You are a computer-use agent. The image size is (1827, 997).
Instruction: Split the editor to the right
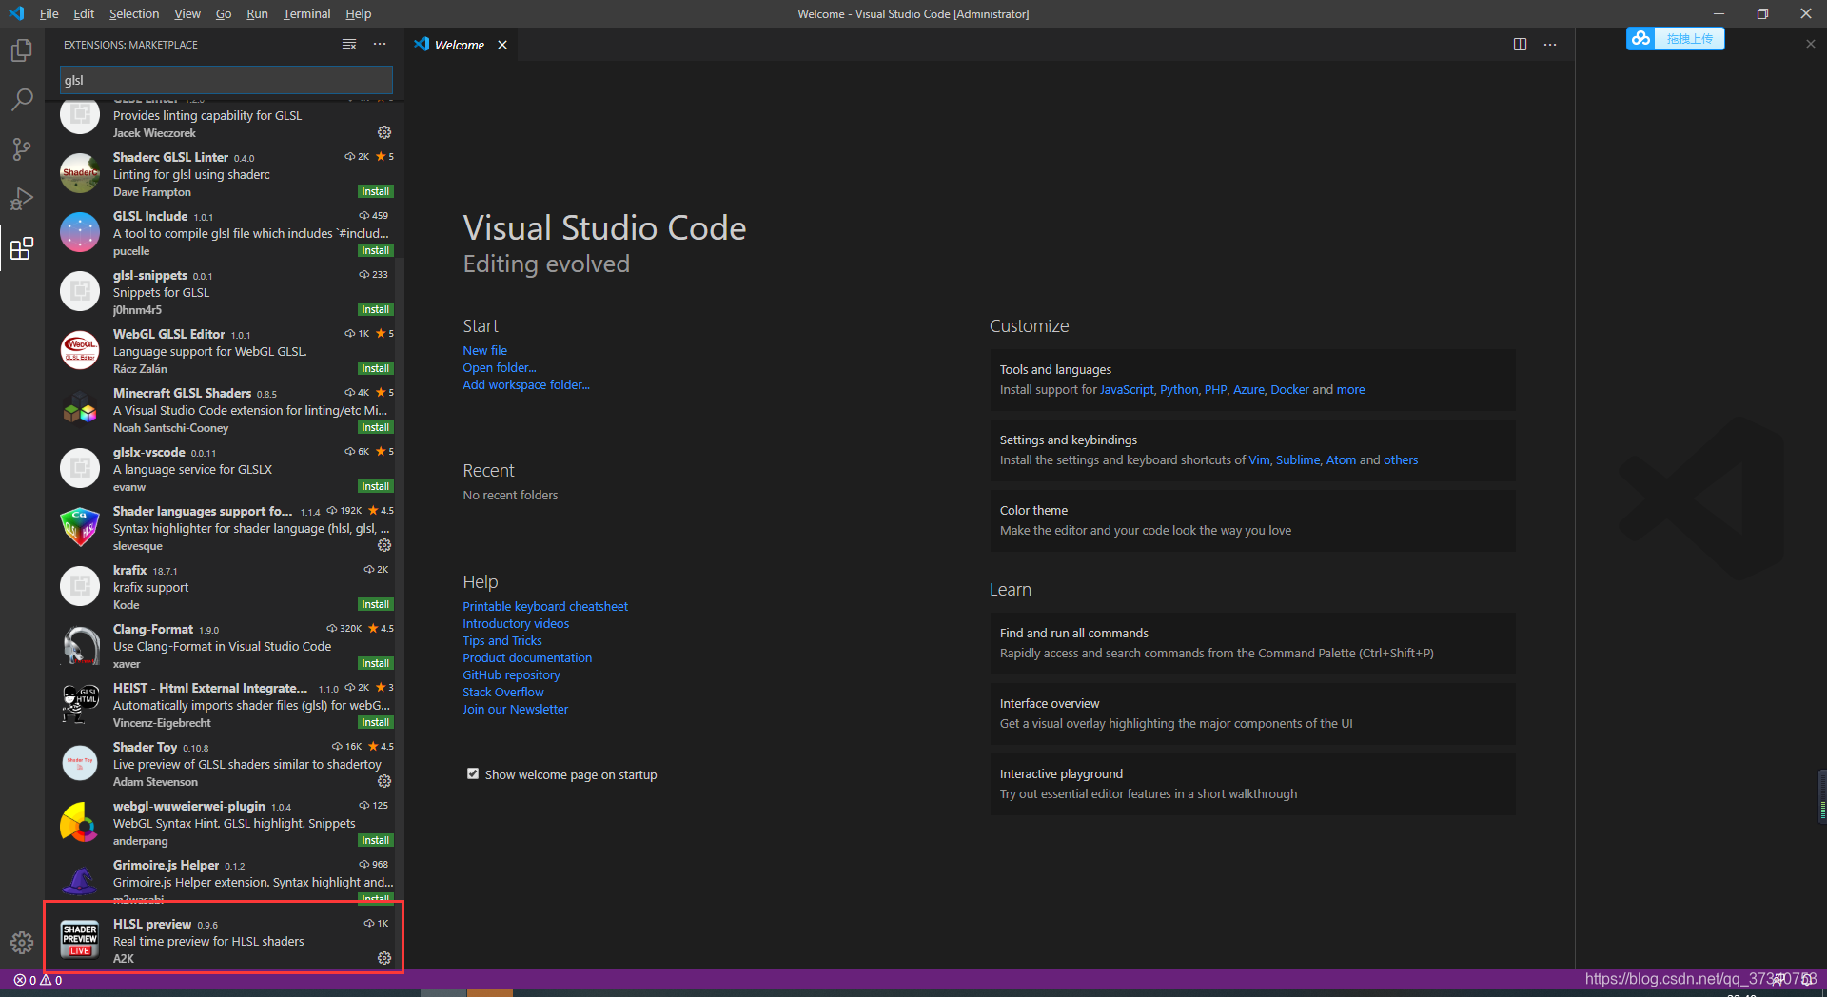(1520, 45)
